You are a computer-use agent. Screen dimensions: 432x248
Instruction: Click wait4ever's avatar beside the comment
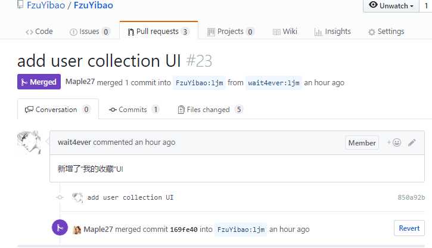29,142
